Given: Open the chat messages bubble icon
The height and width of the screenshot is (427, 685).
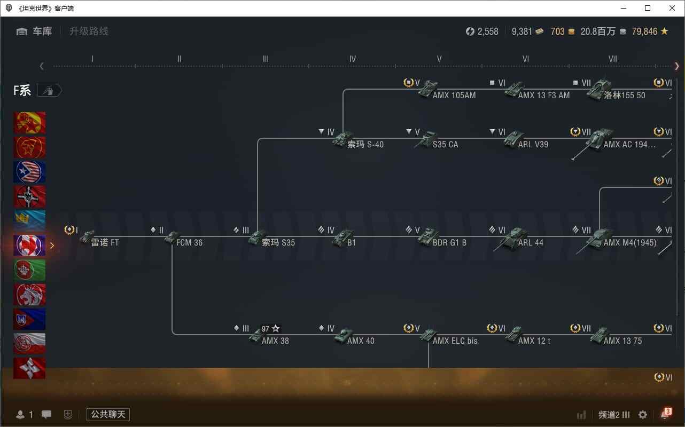Looking at the screenshot, I should (46, 415).
